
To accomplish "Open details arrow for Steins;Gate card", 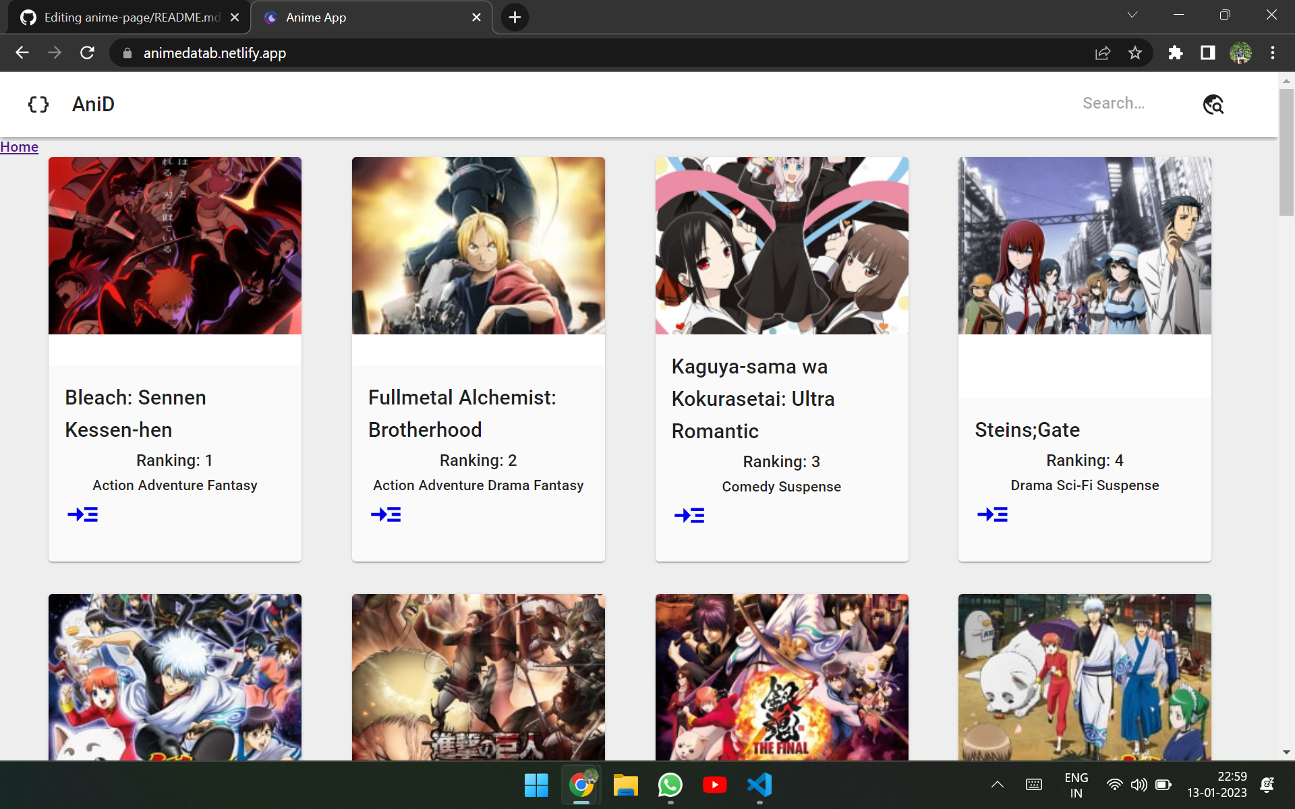I will [992, 515].
